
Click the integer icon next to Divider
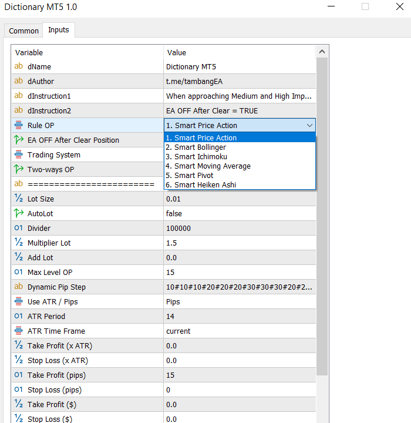point(18,228)
